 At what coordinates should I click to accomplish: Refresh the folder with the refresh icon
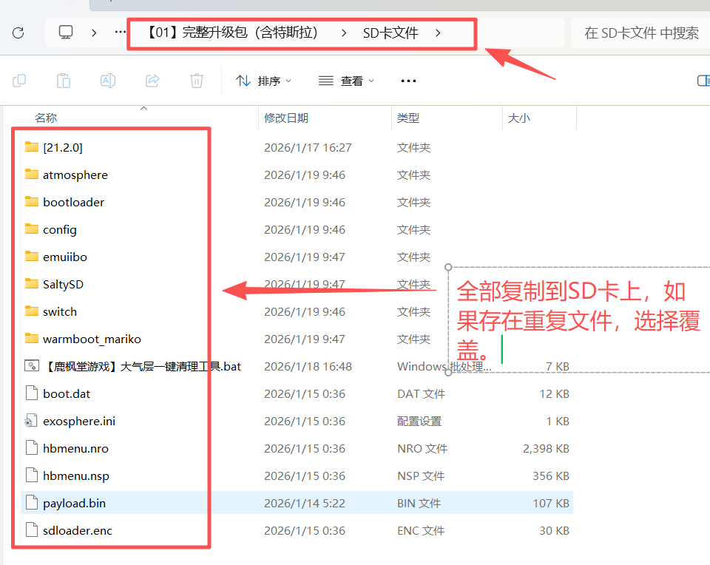pos(18,33)
